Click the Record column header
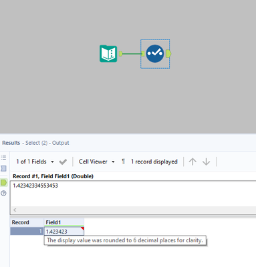 tap(27, 222)
